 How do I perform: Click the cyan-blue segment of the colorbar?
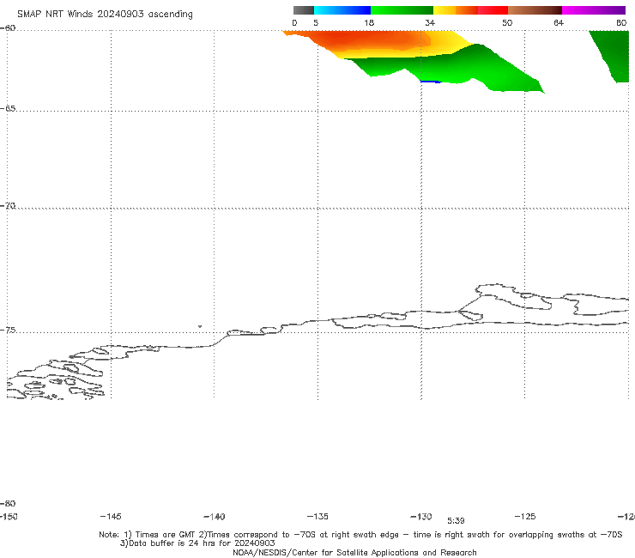pyautogui.click(x=342, y=10)
